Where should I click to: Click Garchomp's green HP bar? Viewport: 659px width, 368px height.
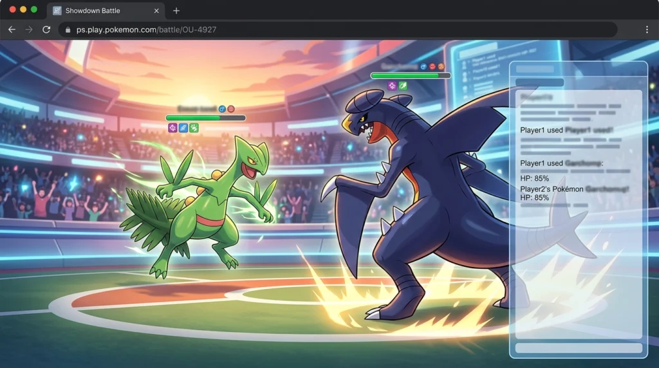pos(411,76)
